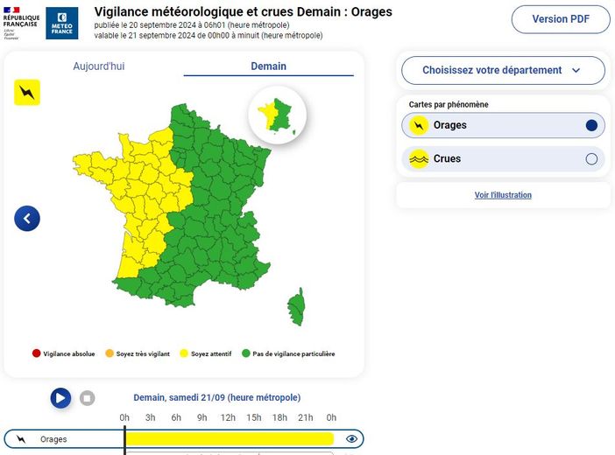Click the waves icon in Crues option
The height and width of the screenshot is (455, 615).
coord(419,158)
